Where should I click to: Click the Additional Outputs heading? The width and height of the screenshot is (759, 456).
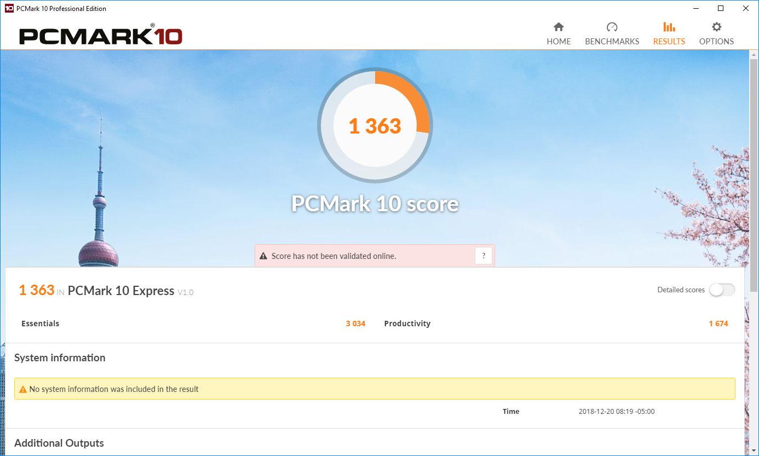click(59, 443)
